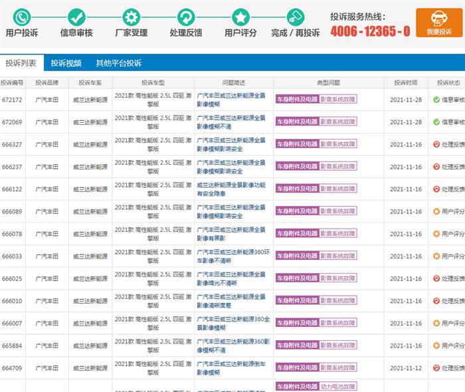Click the 厂家受理 gear icon
The width and height of the screenshot is (465, 392).
[x=132, y=17]
